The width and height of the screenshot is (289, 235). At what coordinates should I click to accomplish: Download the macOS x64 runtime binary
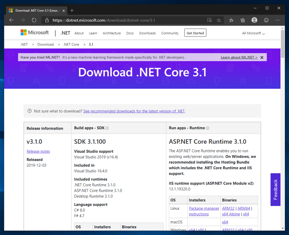225,222
